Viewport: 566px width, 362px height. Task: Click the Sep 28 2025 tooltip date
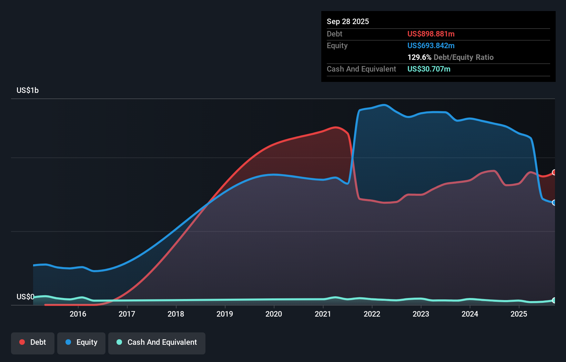(348, 21)
